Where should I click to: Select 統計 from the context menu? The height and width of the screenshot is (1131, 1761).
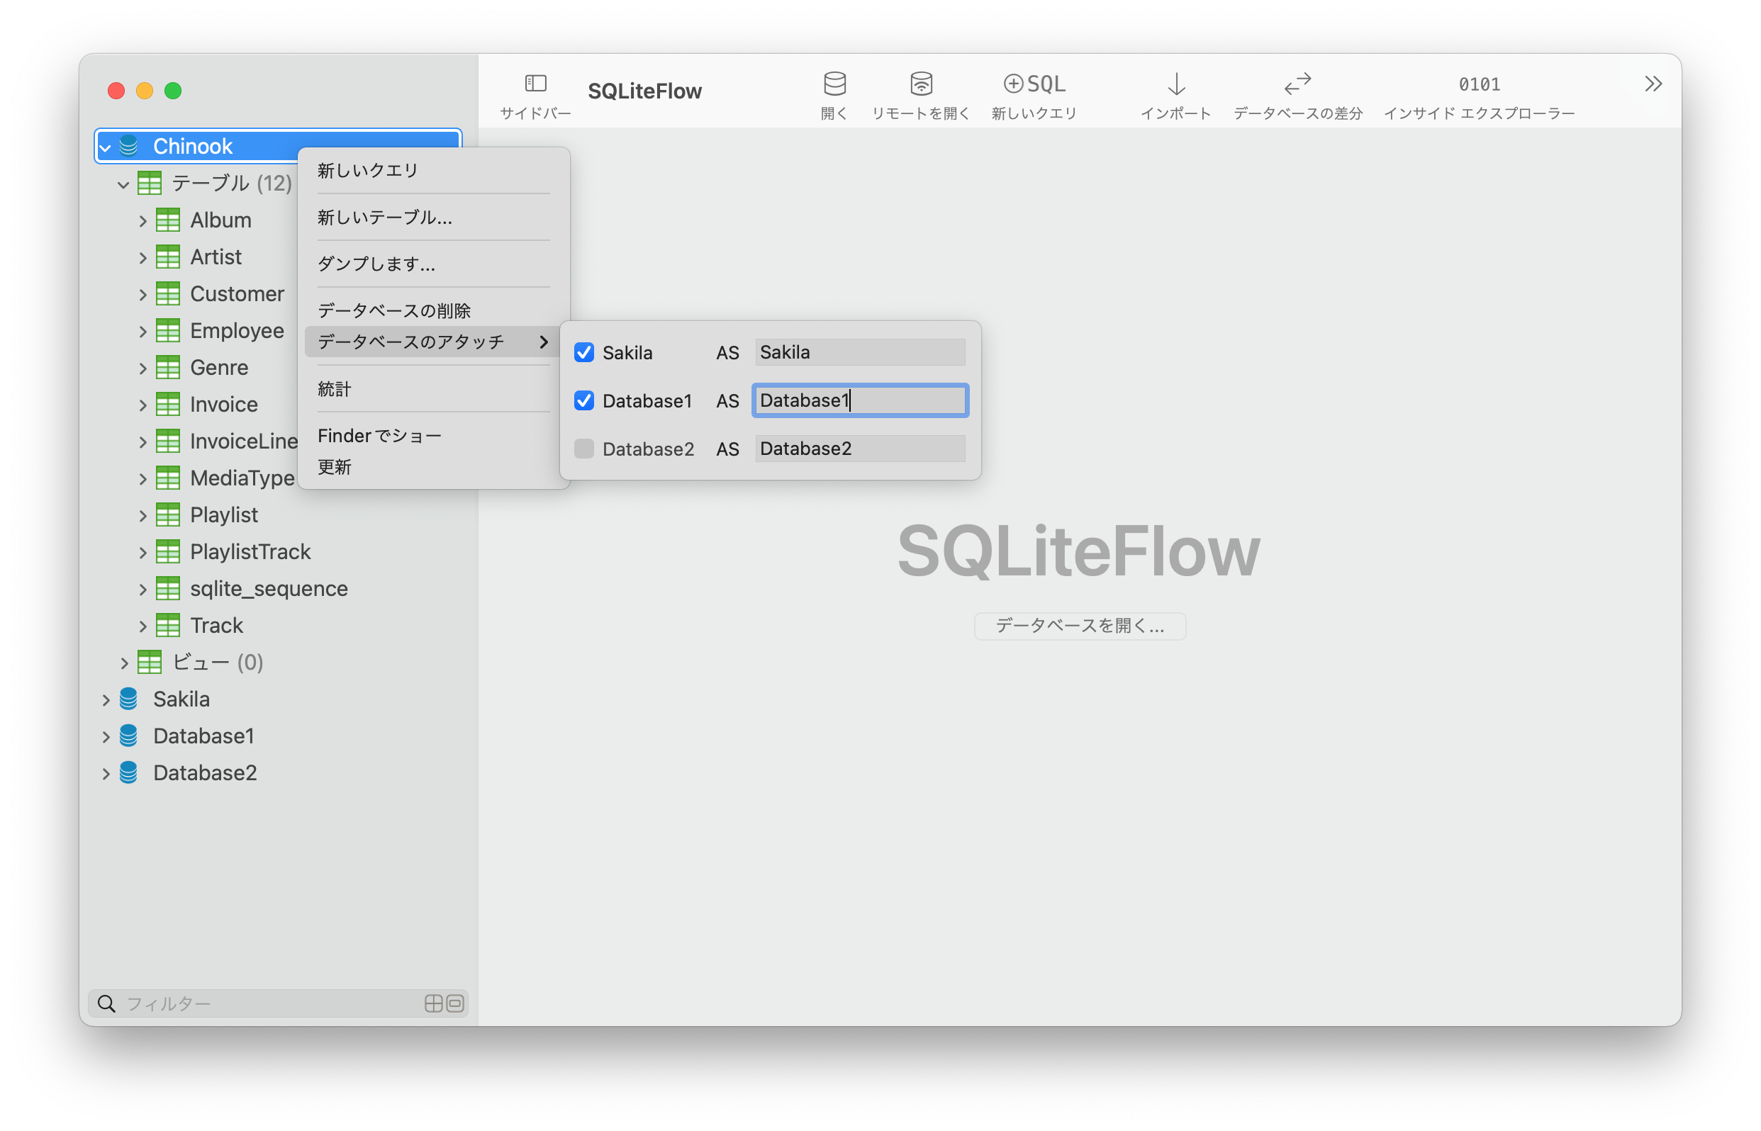click(433, 388)
